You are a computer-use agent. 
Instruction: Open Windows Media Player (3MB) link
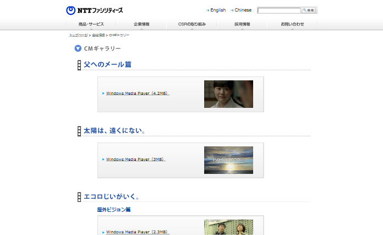[135, 159]
